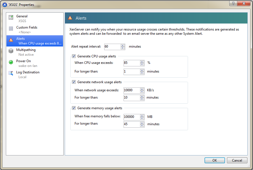Increase network usage threshold with up arrow
This screenshot has height=170, width=253.
[x=142, y=89]
